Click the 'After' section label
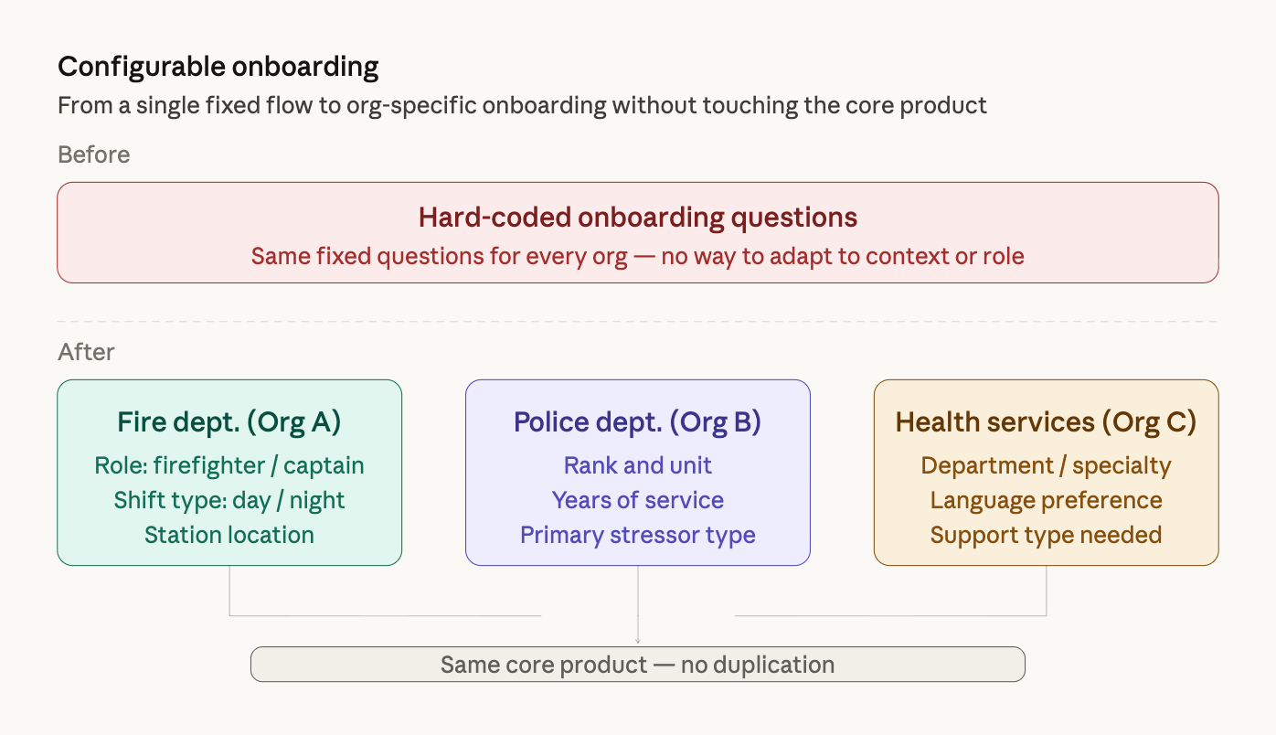 point(86,352)
